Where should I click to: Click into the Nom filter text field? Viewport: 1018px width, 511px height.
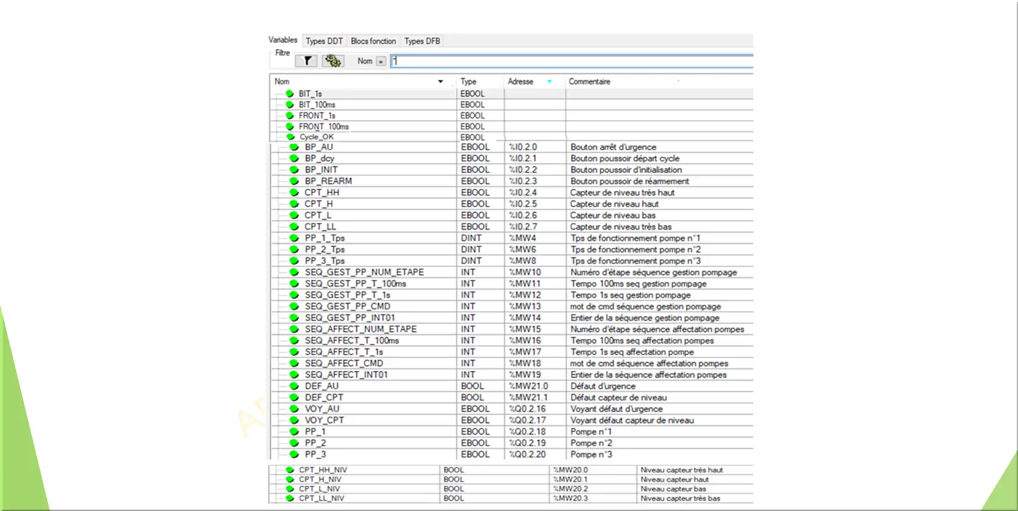569,61
